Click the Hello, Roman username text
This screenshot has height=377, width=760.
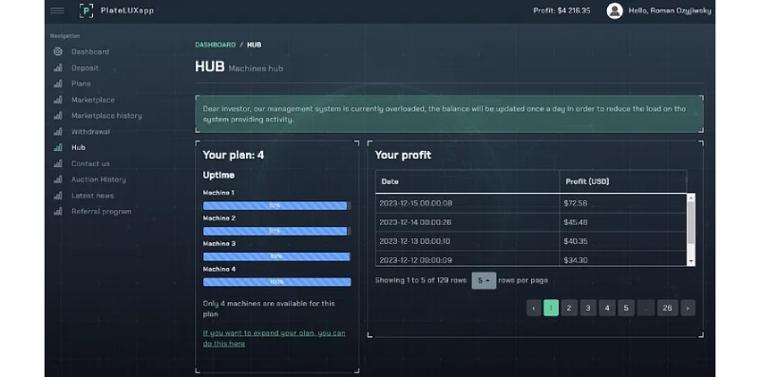pos(670,10)
